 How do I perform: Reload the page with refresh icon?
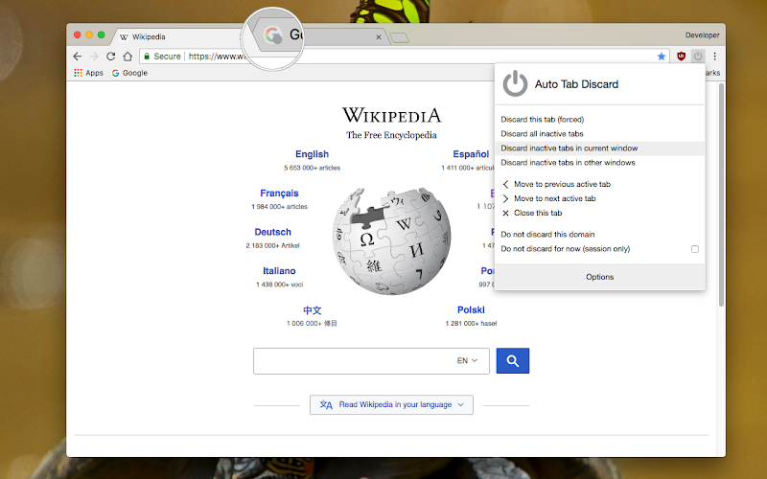tap(111, 57)
